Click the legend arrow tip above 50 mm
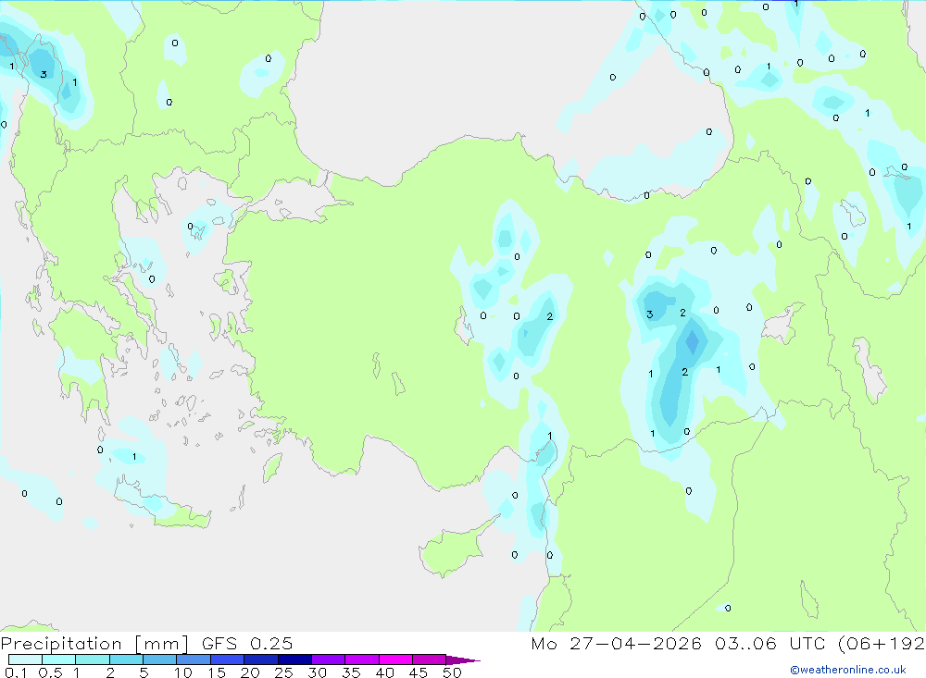Image resolution: width=926 pixels, height=678 pixels. pyautogui.click(x=463, y=660)
